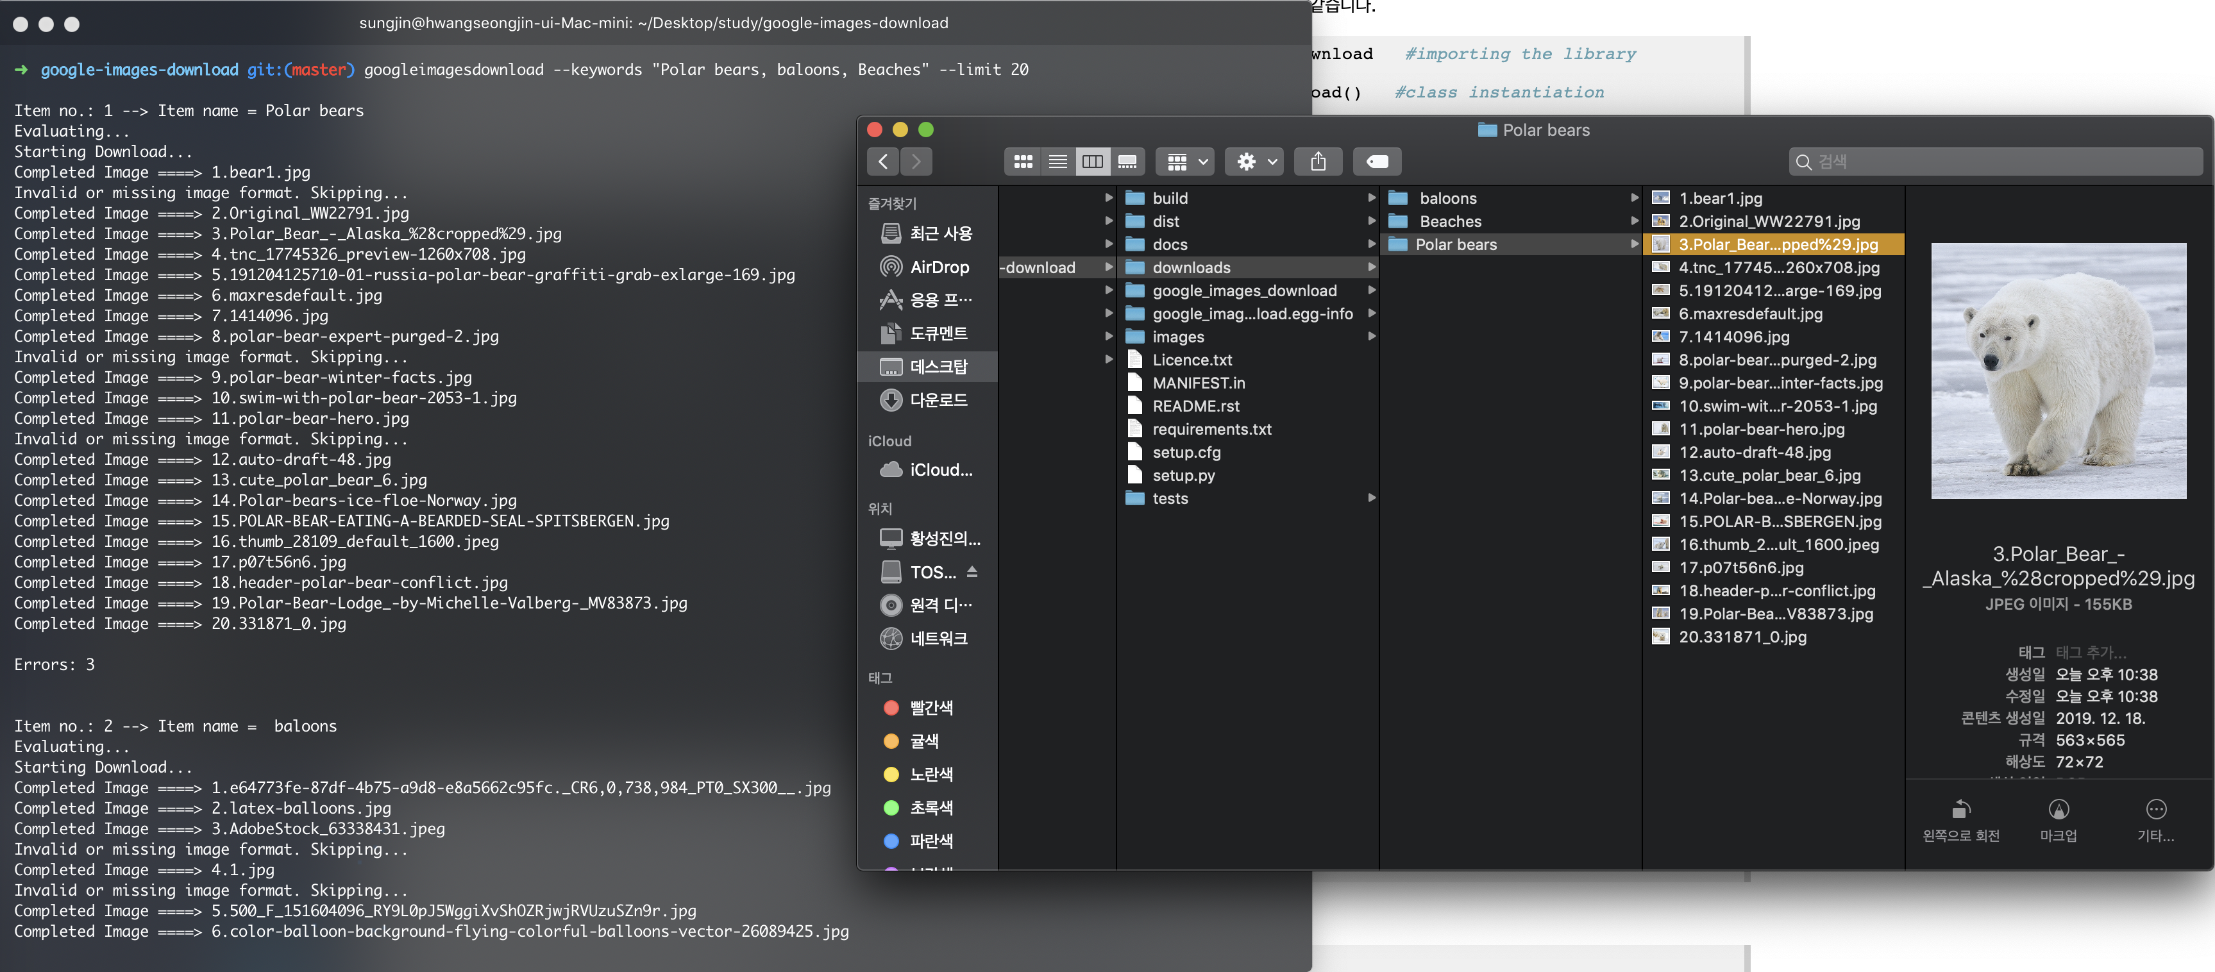This screenshot has height=972, width=2215.
Task: Open the baloons folder
Action: 1511,199
